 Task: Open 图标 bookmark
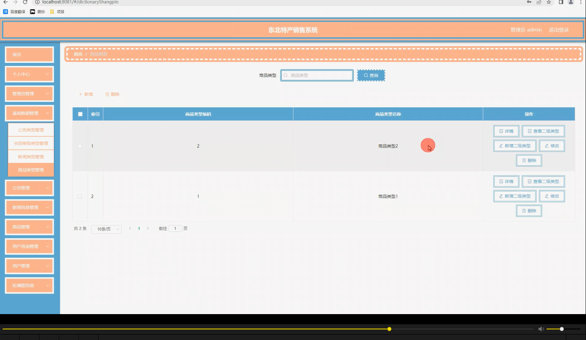click(x=37, y=12)
